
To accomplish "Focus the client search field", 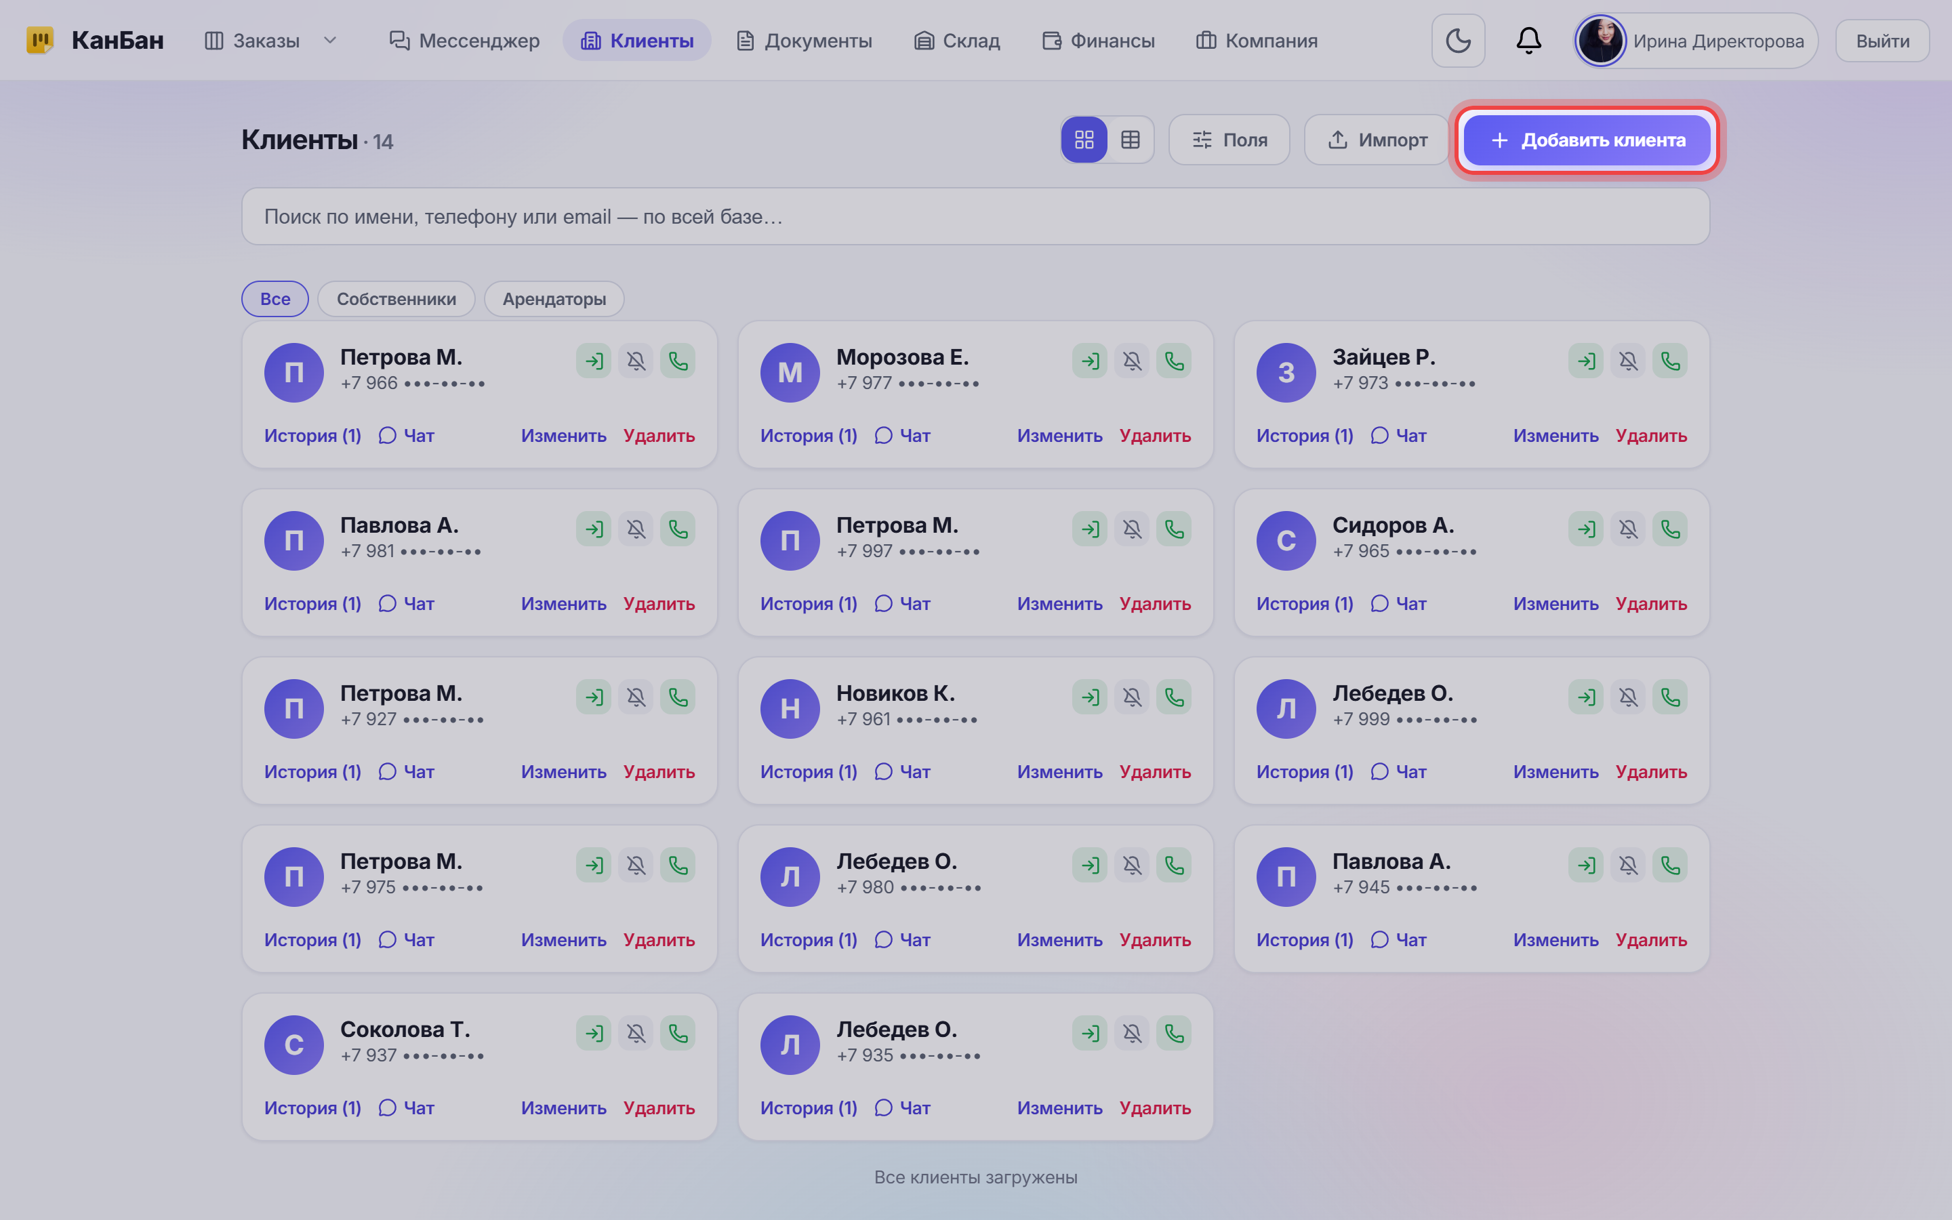I will tap(975, 216).
